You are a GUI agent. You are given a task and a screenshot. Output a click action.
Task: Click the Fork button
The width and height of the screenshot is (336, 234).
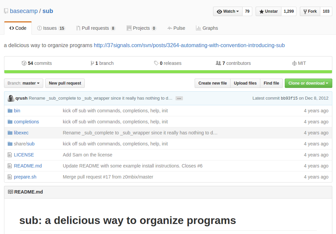[310, 11]
